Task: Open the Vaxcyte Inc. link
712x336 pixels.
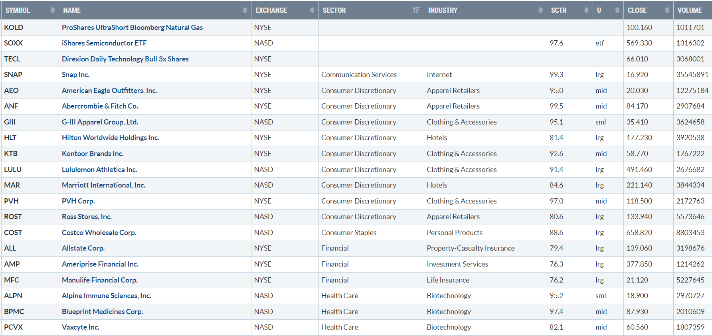Action: (x=81, y=327)
